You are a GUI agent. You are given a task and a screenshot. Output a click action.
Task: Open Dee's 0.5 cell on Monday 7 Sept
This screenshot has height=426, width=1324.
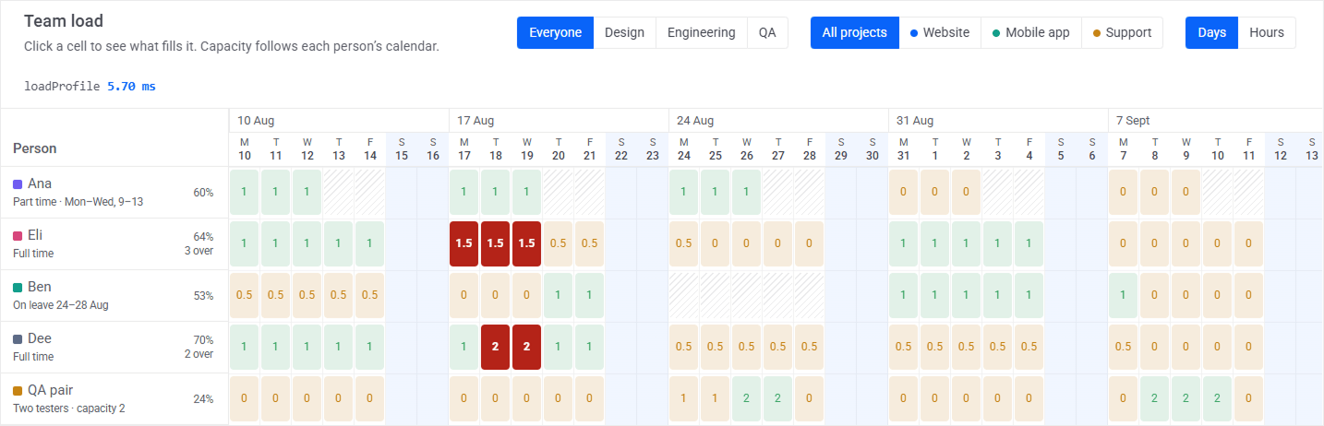point(1124,347)
